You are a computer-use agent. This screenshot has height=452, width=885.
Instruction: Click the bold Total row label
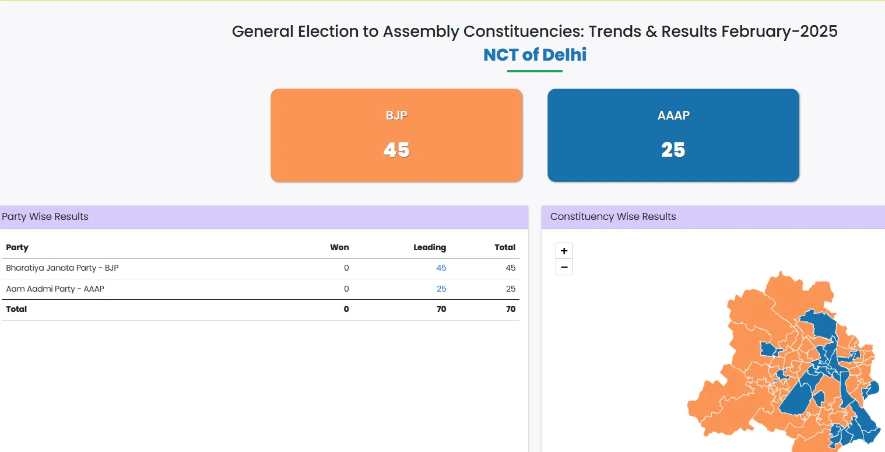(16, 309)
